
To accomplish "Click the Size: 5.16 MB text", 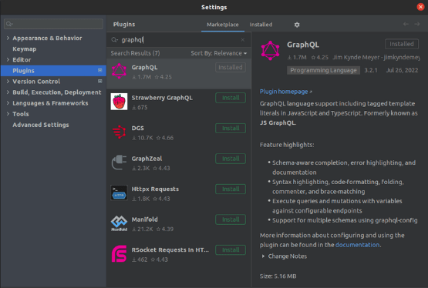I will coord(278,276).
